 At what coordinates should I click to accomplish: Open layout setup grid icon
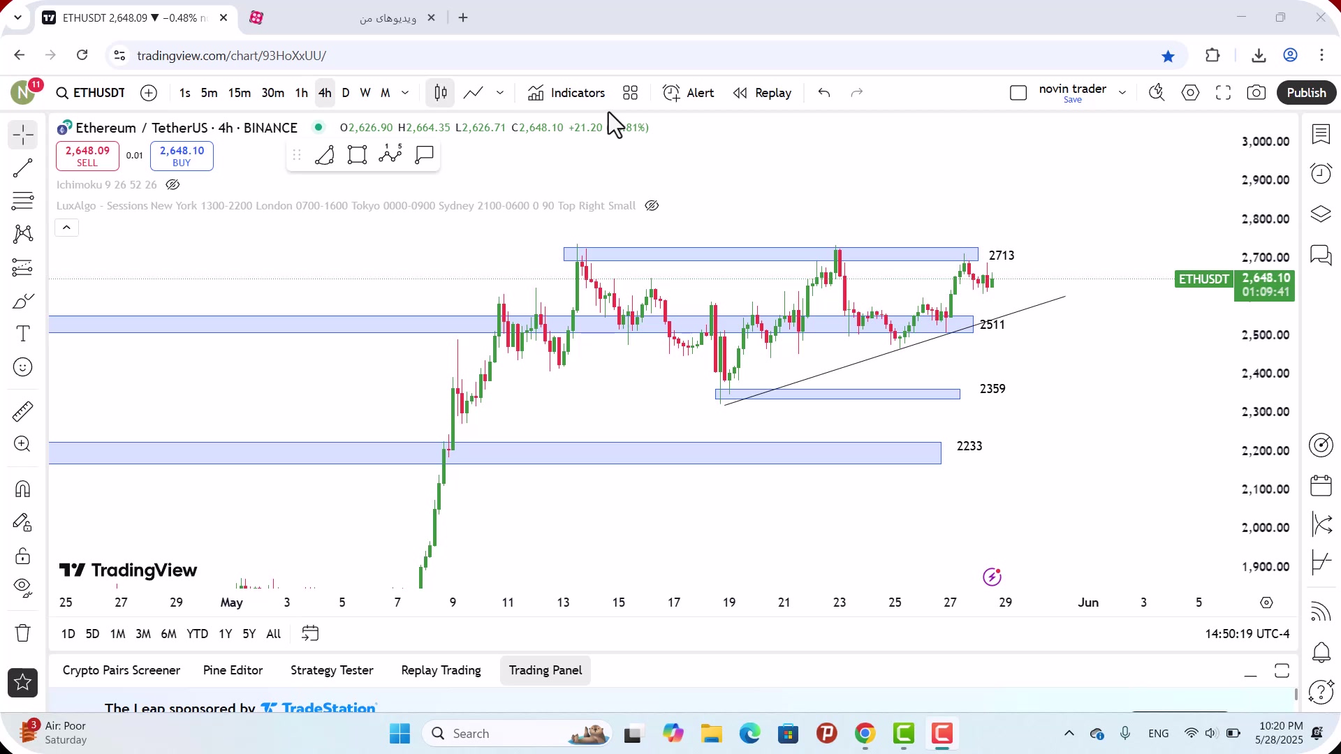point(631,93)
